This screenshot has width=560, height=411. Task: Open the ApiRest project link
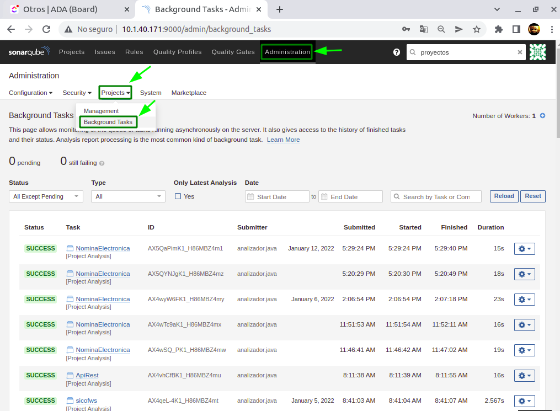tap(87, 375)
